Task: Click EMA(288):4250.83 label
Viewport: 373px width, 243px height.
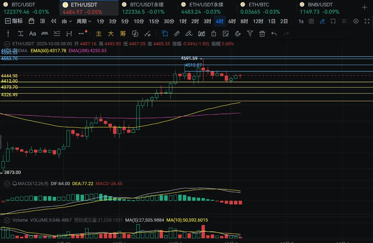Action: point(88,51)
